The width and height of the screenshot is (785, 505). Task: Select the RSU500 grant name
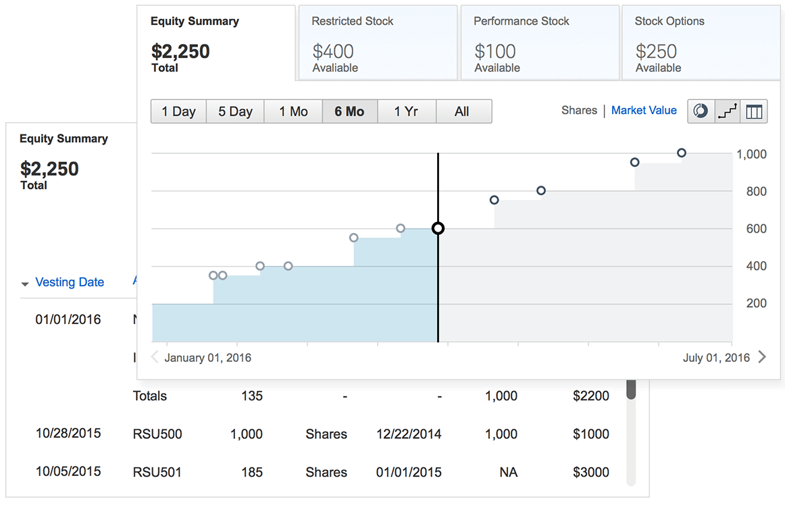157,434
